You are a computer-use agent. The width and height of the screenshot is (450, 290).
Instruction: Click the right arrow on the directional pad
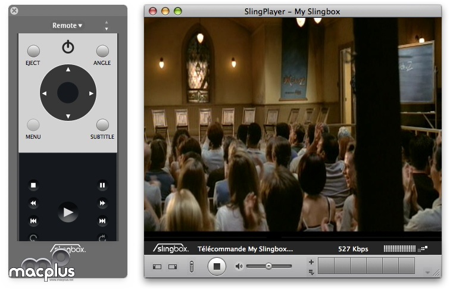click(91, 93)
